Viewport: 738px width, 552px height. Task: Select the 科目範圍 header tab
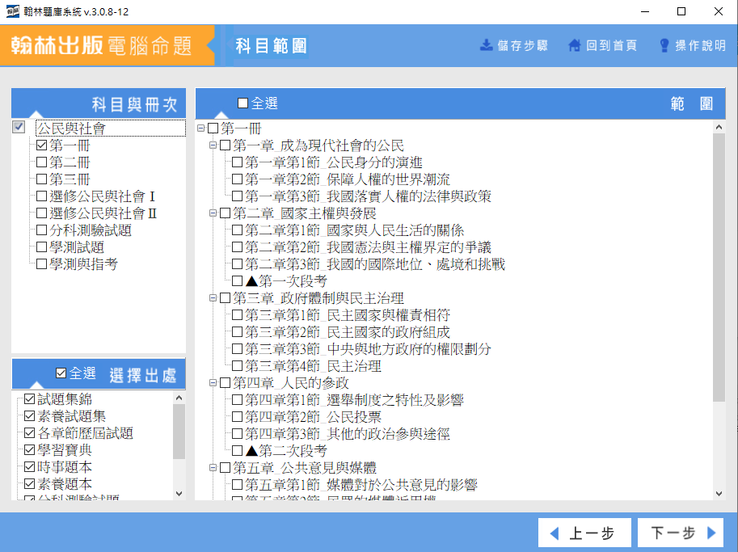coord(271,45)
